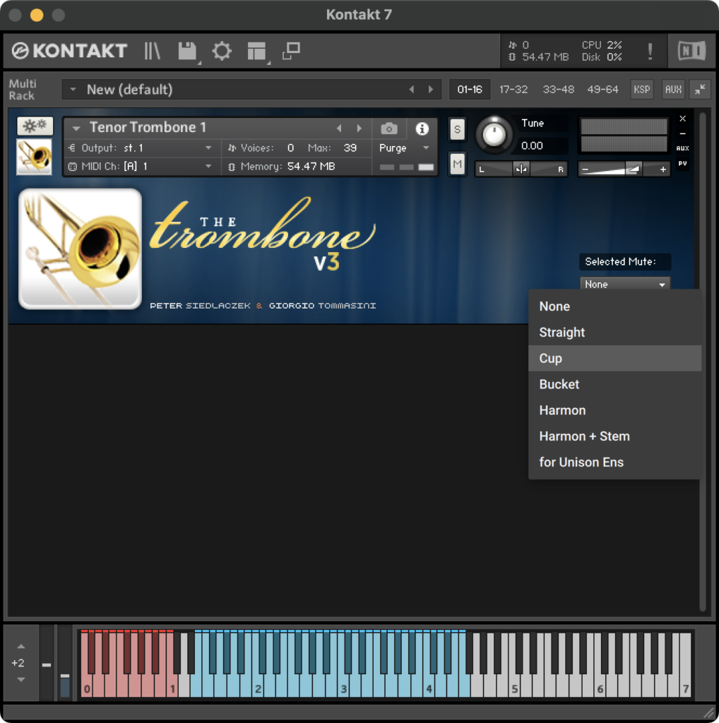Click the Tune value 0.00
The width and height of the screenshot is (719, 723).
533,145
